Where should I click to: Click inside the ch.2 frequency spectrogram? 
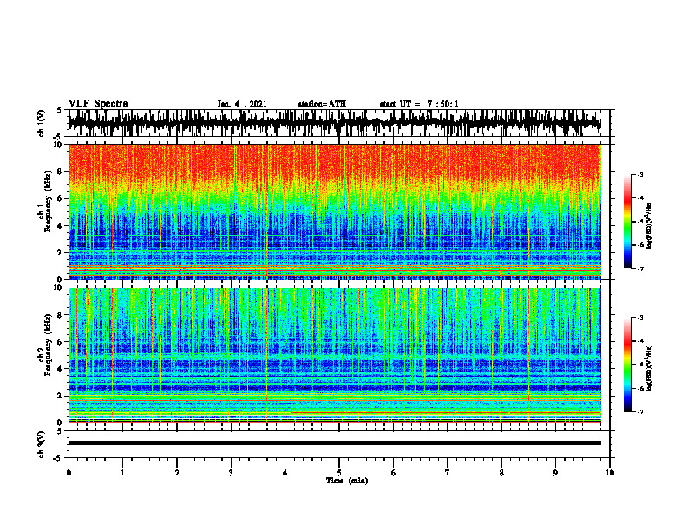(x=335, y=355)
